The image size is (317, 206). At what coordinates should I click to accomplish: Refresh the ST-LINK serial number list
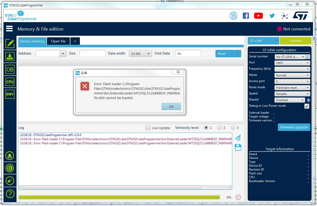point(308,57)
